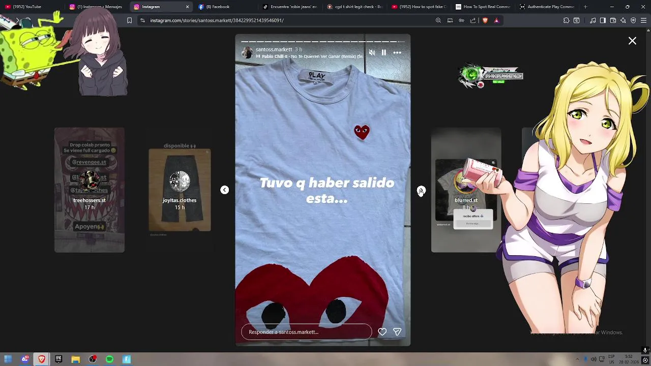Unmute the story audio speaker icon
651x366 pixels.
pos(372,52)
